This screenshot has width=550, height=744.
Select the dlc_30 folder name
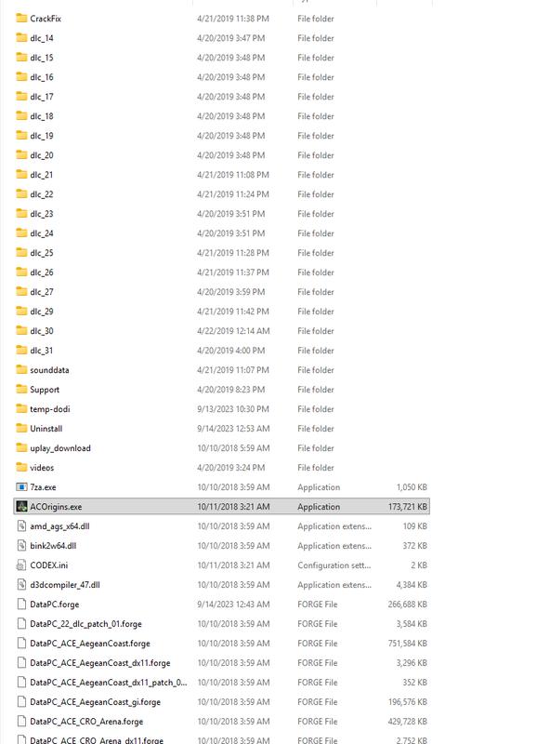(42, 331)
